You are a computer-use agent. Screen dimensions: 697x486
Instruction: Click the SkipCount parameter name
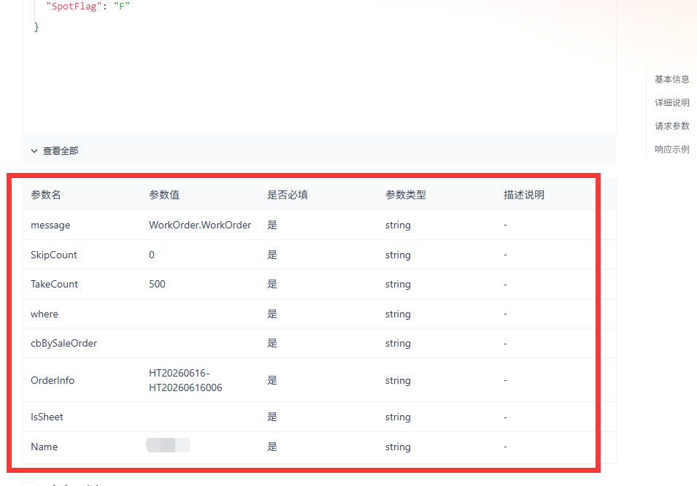[54, 255]
